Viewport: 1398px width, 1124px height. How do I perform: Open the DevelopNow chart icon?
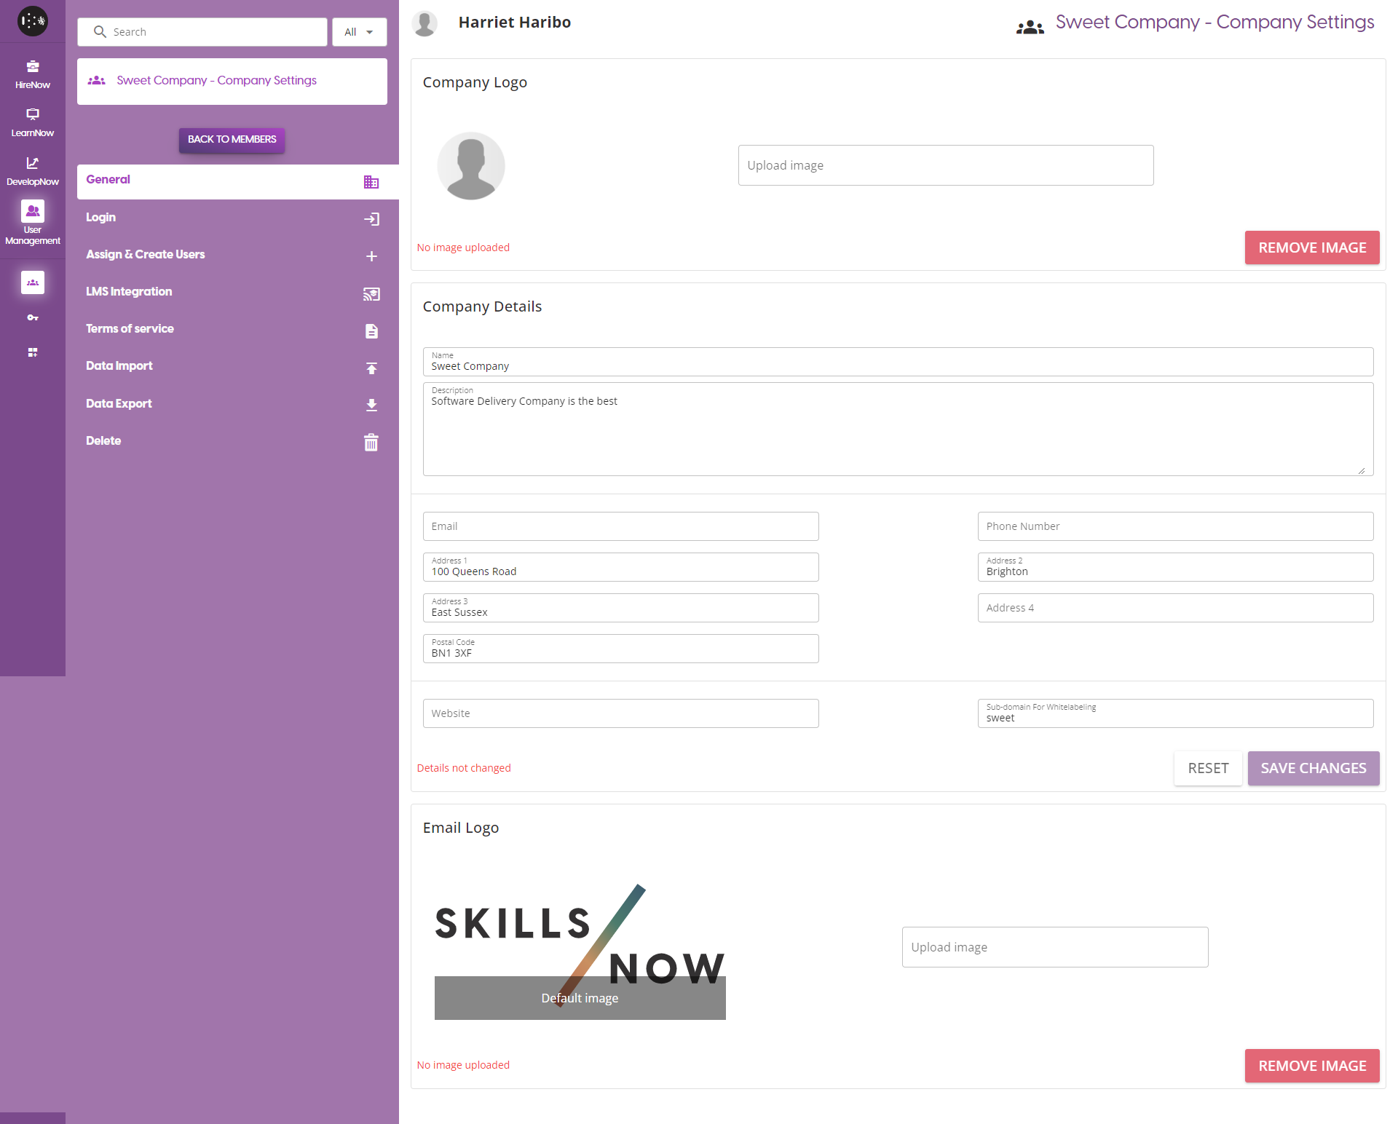[33, 163]
